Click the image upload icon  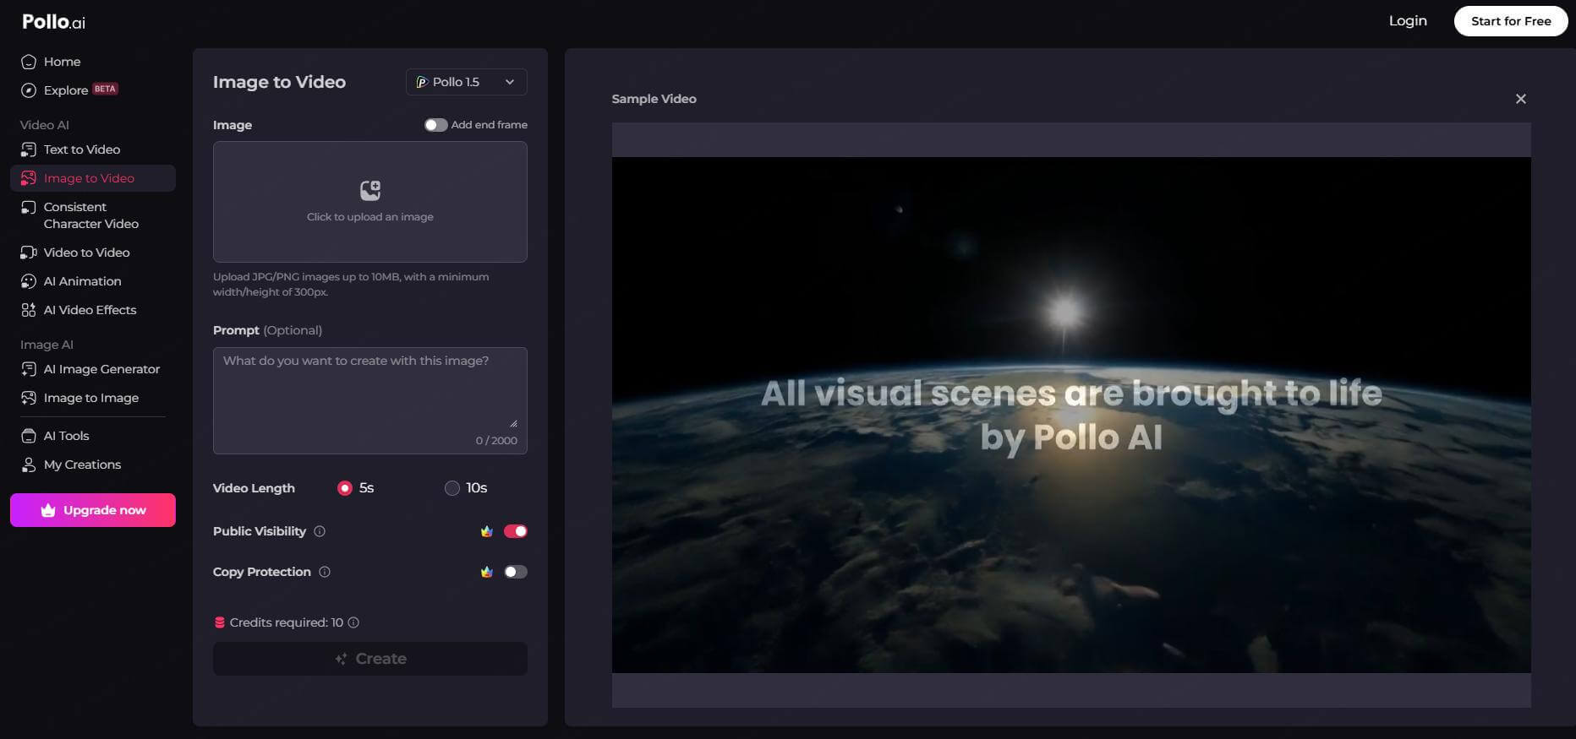[369, 190]
